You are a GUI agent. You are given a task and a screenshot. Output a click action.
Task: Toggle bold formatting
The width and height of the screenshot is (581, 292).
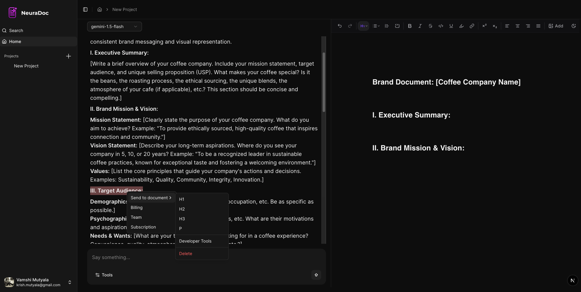click(410, 26)
